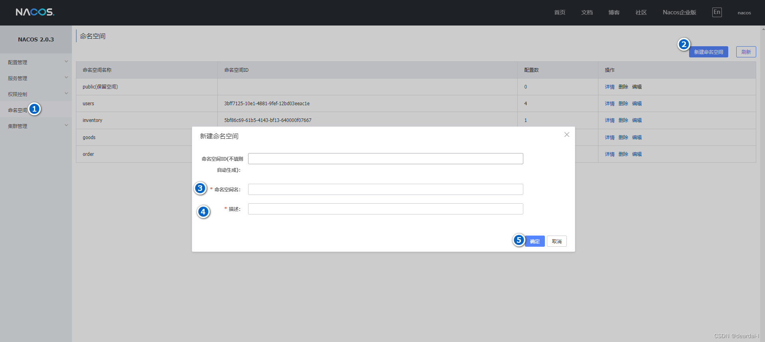
Task: Click the 刷新 button
Action: pos(746,52)
